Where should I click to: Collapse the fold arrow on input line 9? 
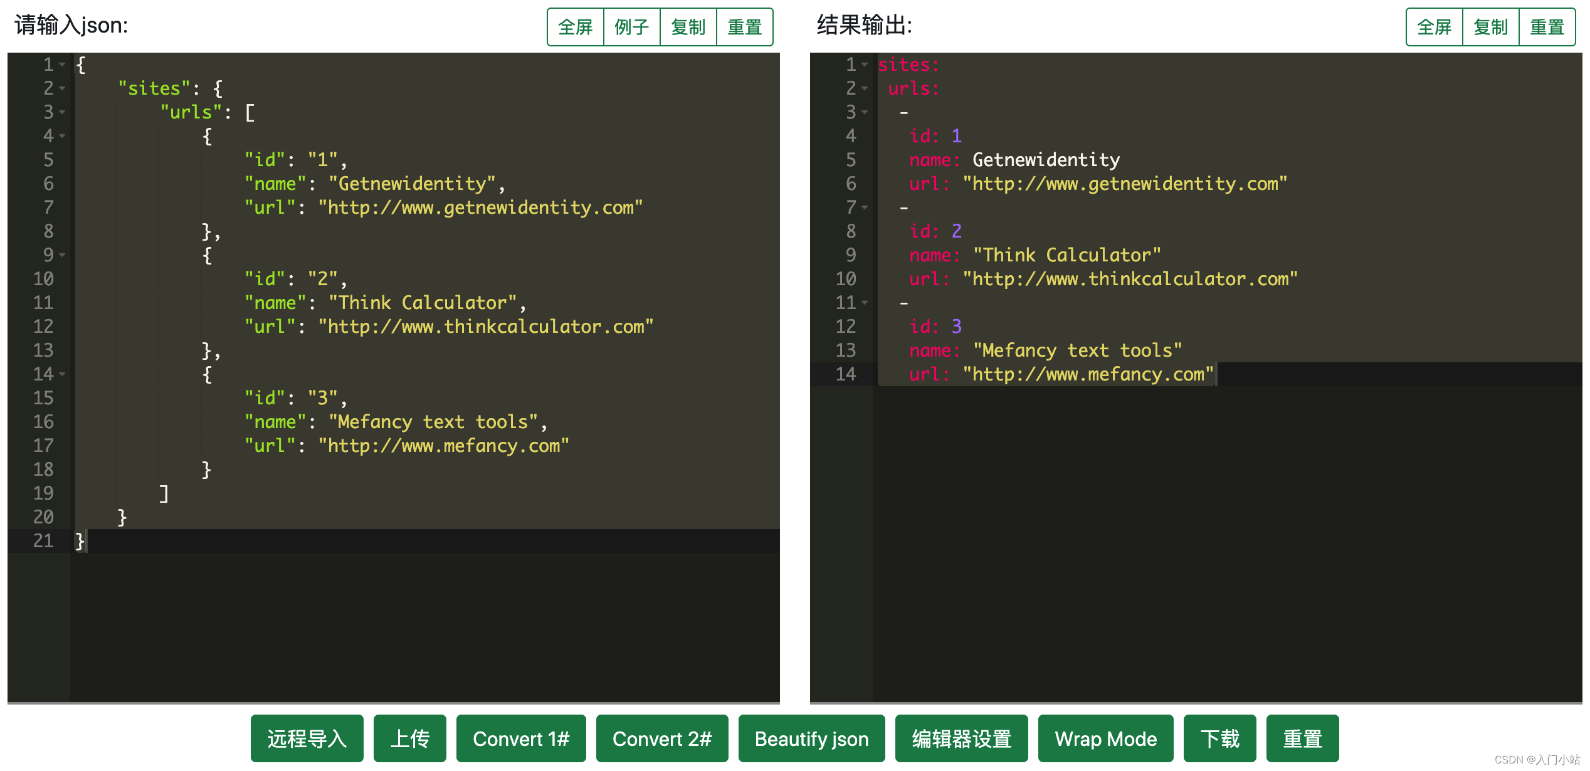(x=62, y=255)
